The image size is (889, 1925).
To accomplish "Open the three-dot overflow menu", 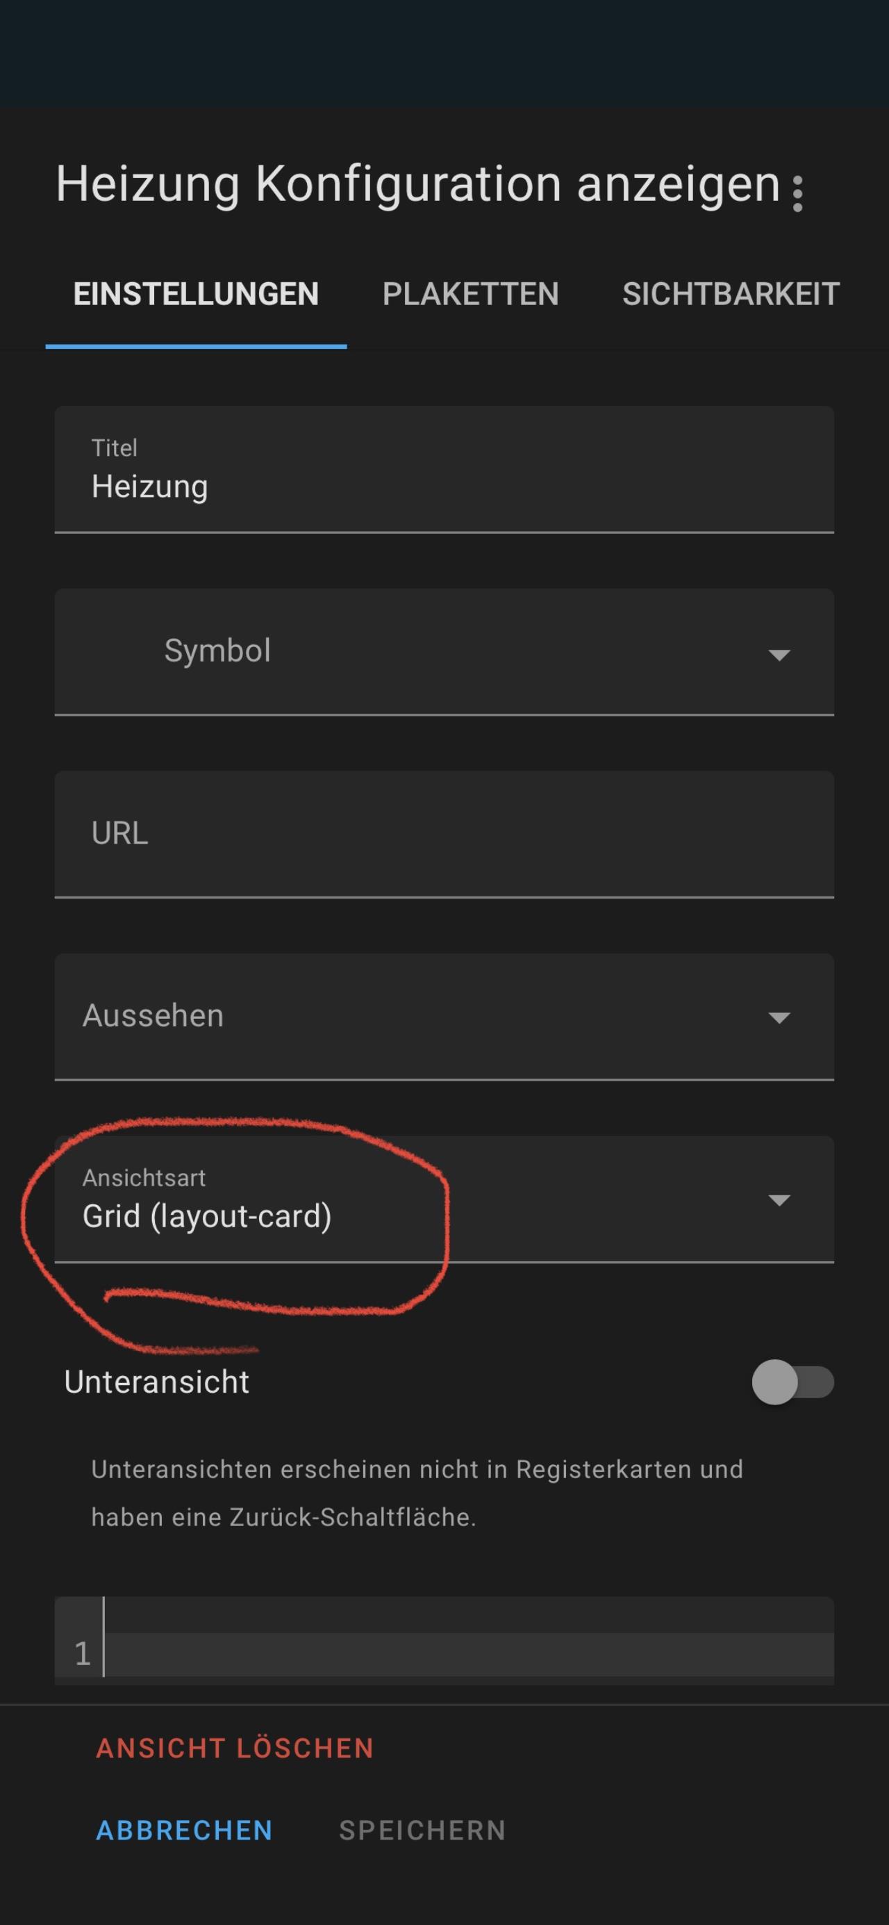I will (x=797, y=195).
